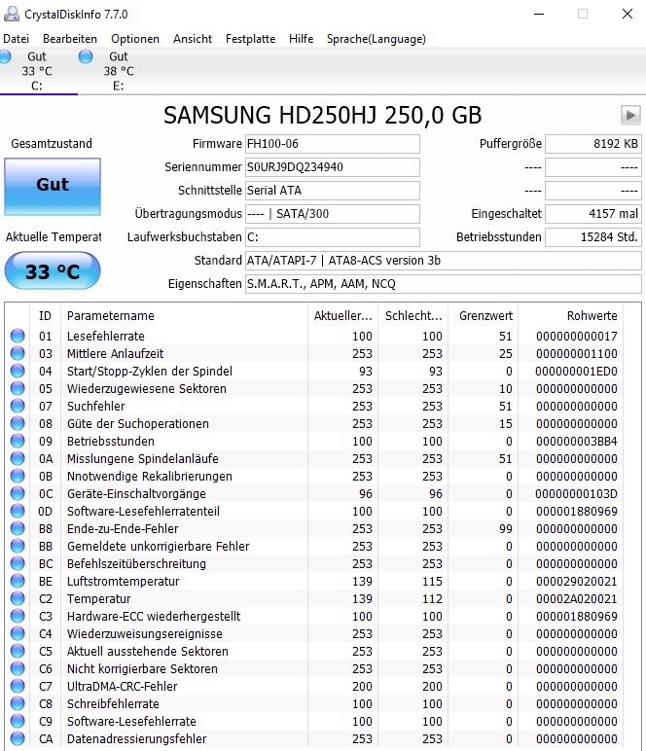Click status icon for Start/Stopp-Zyklen row

click(x=18, y=372)
